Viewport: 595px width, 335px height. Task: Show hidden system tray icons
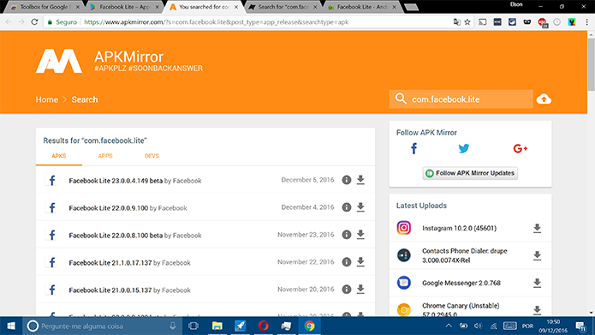pyautogui.click(x=449, y=326)
